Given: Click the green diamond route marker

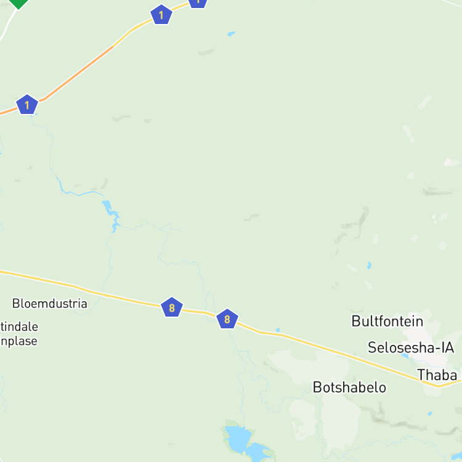Looking at the screenshot, I should coord(18,2).
